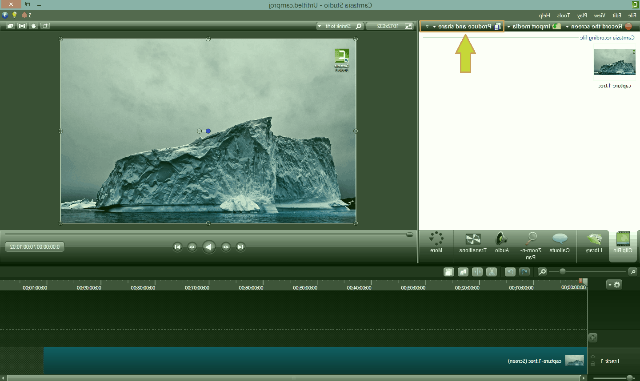Open the Zoom-n-Pan tool
640x381 pixels.
[531, 245]
